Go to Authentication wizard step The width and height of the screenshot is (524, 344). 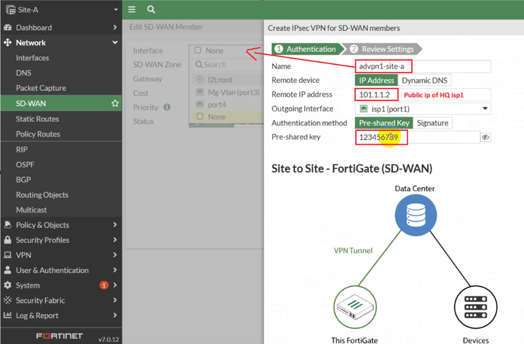click(308, 49)
